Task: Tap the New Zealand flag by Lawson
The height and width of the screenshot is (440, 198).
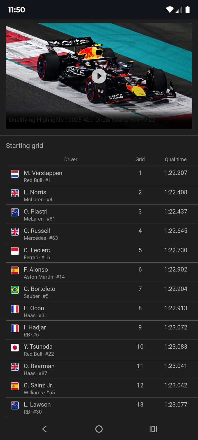Action: click(x=15, y=405)
